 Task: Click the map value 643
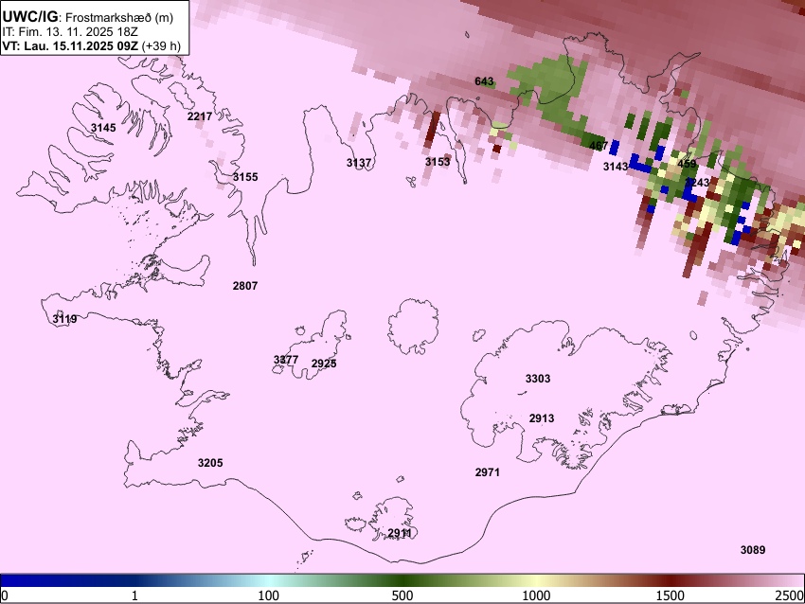pos(484,81)
